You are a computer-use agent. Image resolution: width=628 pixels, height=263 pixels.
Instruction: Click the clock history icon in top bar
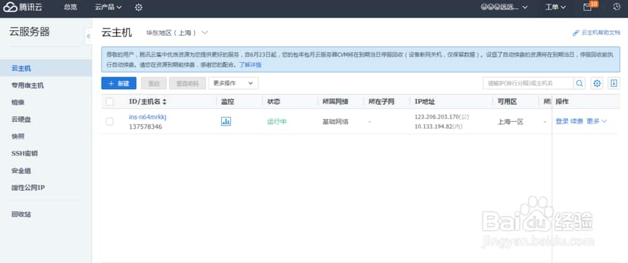(616, 7)
